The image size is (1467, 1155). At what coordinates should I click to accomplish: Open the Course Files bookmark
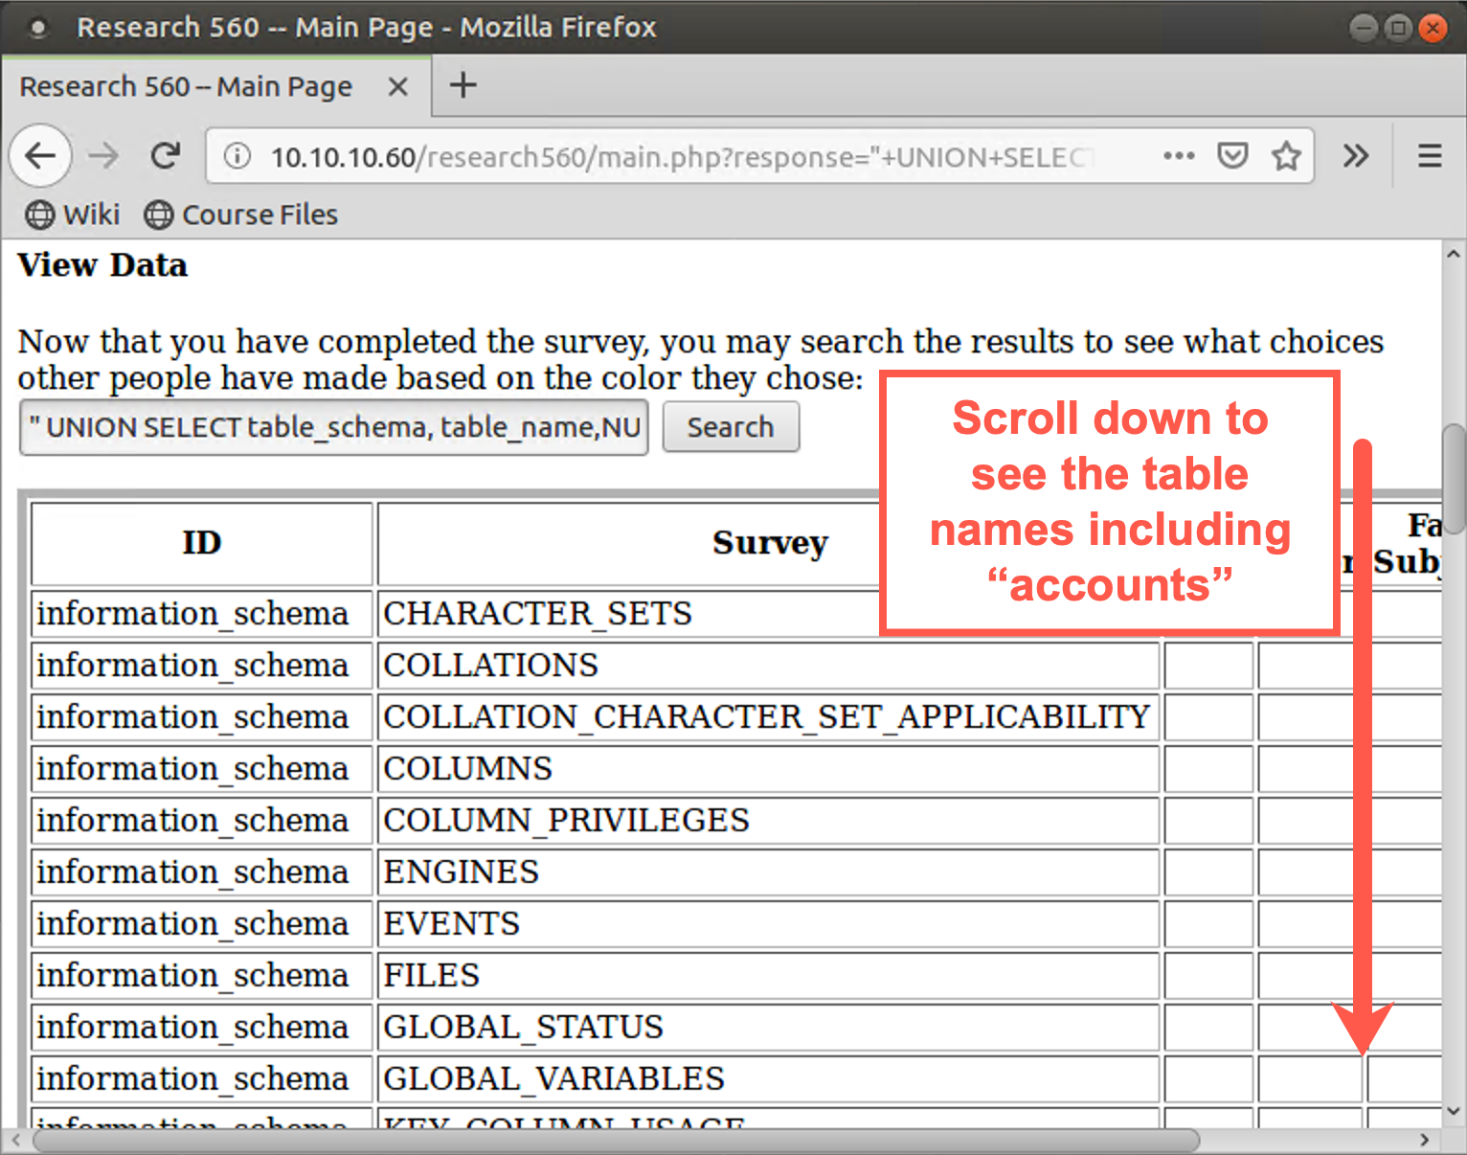click(x=241, y=215)
